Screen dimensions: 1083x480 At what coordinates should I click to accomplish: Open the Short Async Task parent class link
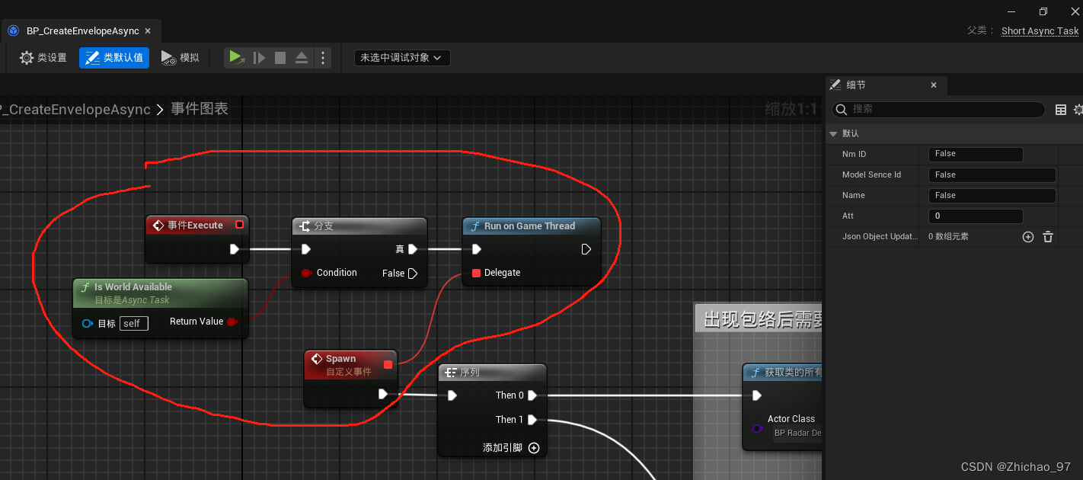(x=1040, y=31)
